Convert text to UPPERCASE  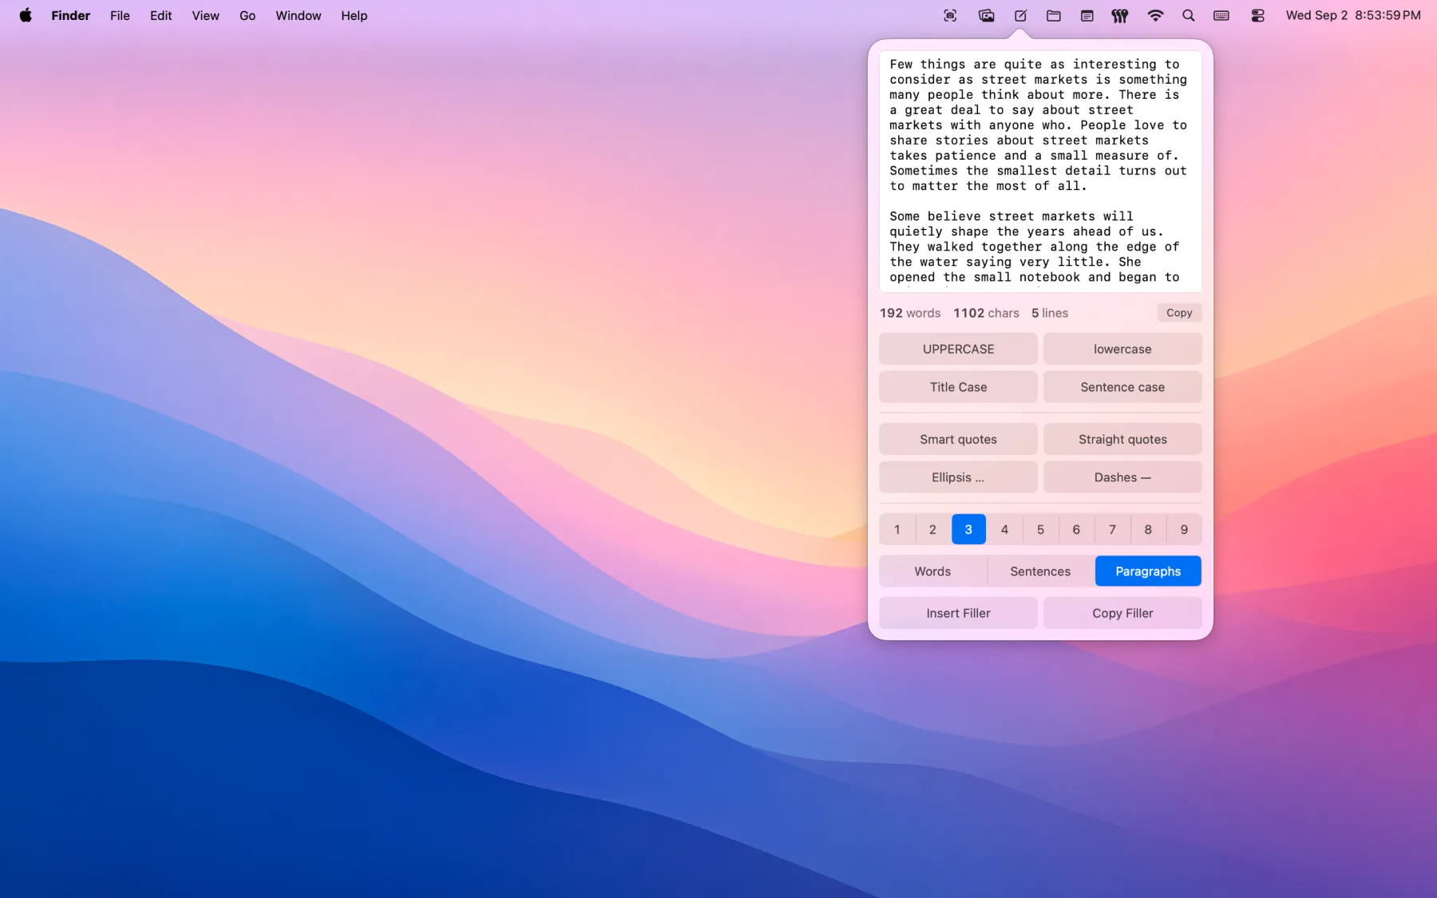(958, 349)
